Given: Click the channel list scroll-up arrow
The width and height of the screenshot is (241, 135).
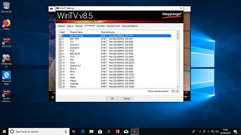Looking at the screenshot, I should (x=178, y=32).
